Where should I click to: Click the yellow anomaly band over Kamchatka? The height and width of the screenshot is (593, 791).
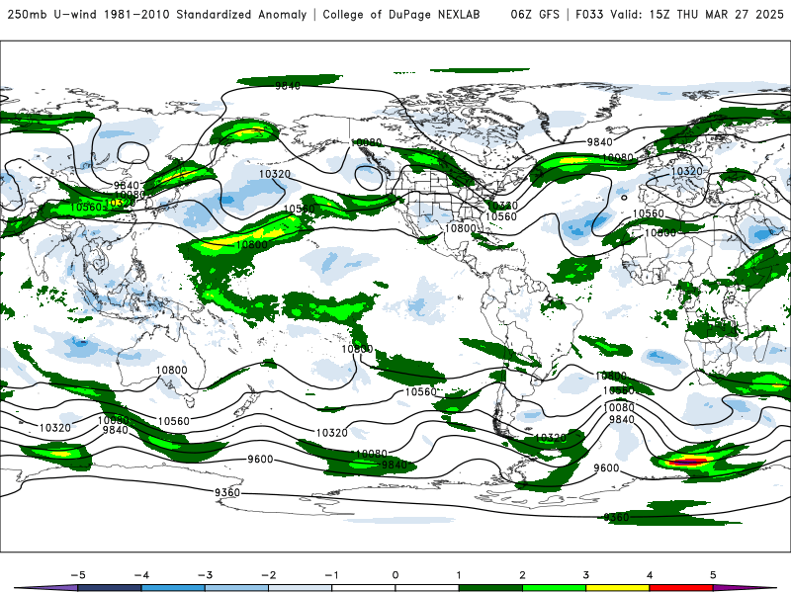point(248,133)
